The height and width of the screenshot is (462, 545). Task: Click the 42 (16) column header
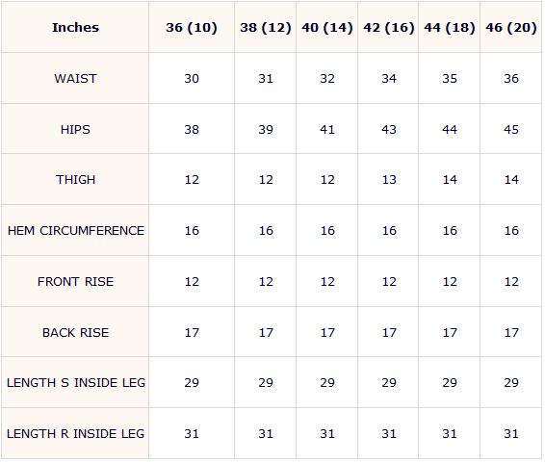pyautogui.click(x=389, y=28)
